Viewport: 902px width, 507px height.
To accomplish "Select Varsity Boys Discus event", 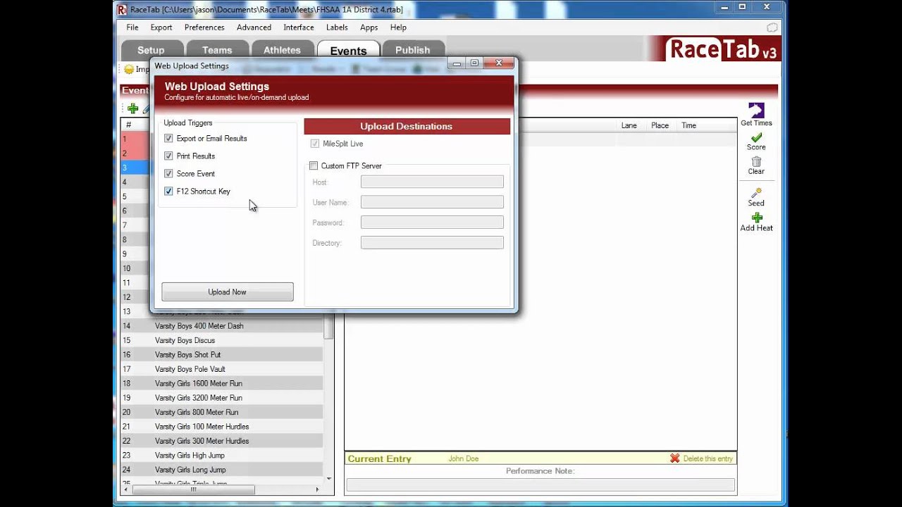I will pyautogui.click(x=222, y=341).
